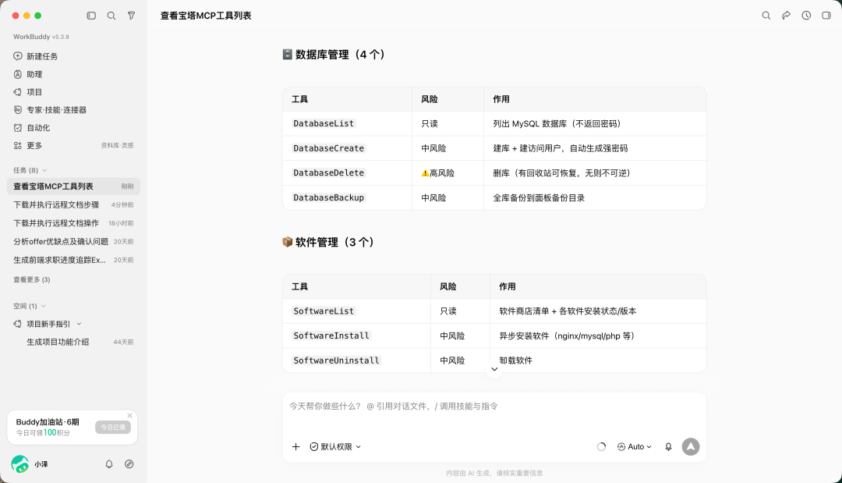Click search icon in top-right toolbar

pos(766,16)
